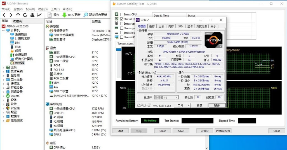The height and width of the screenshot is (150, 287).
Task: Open the 工具(T) menu in AIDA64
Action: tap(55, 9)
